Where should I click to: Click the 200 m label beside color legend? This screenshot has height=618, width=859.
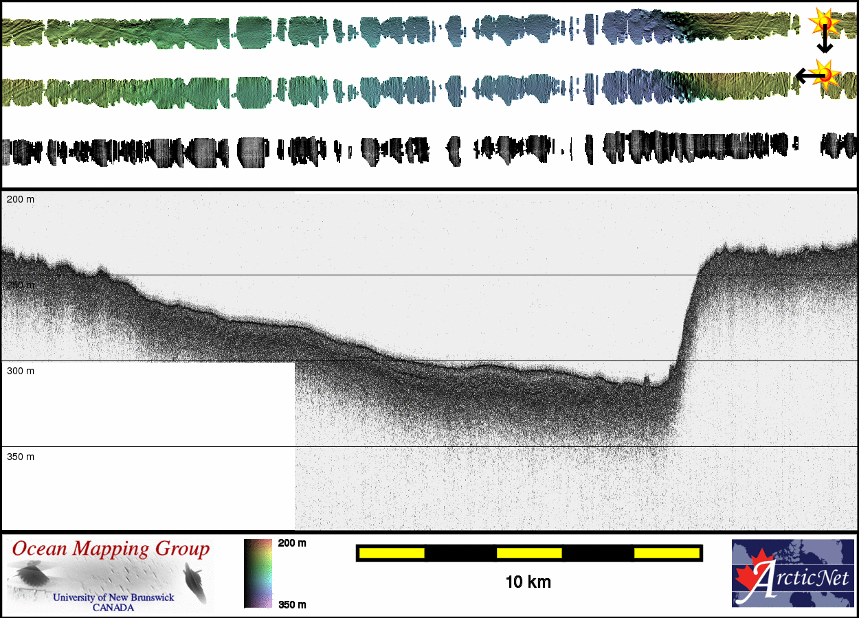click(291, 543)
